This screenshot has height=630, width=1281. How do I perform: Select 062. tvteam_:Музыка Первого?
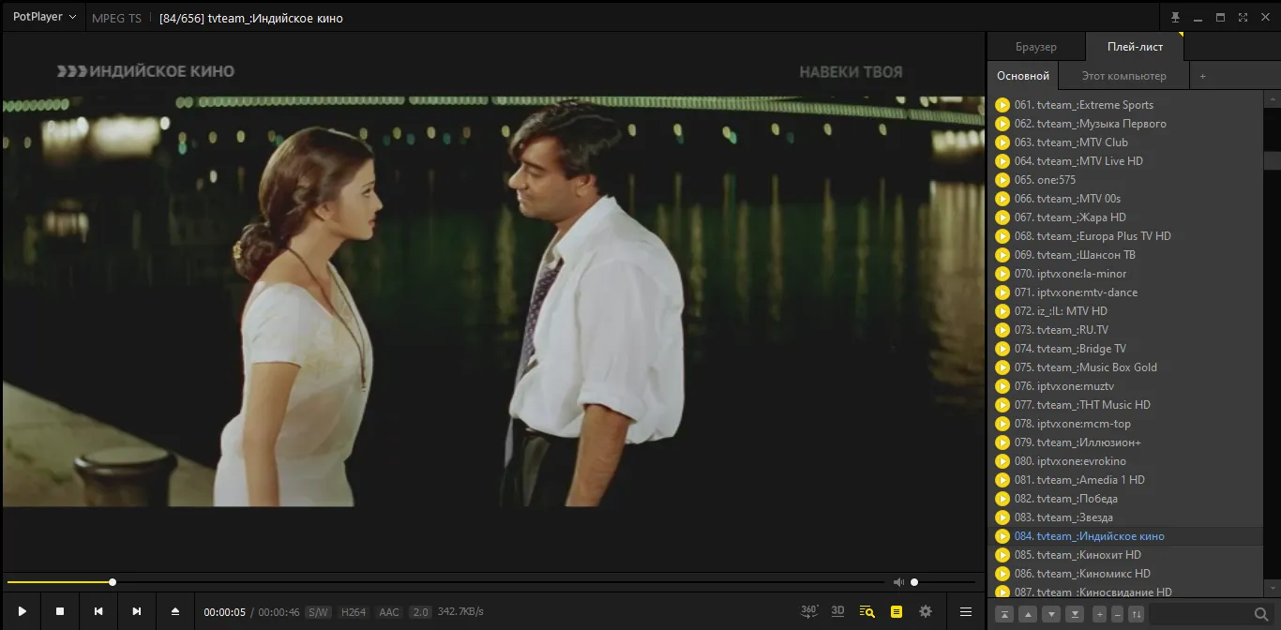[1125, 124]
